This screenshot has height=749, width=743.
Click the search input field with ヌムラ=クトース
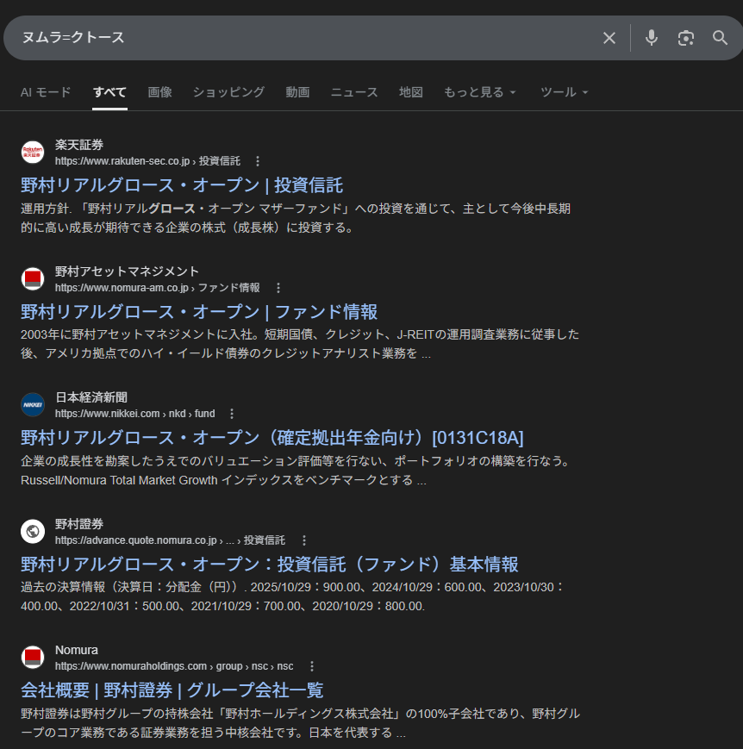click(302, 38)
